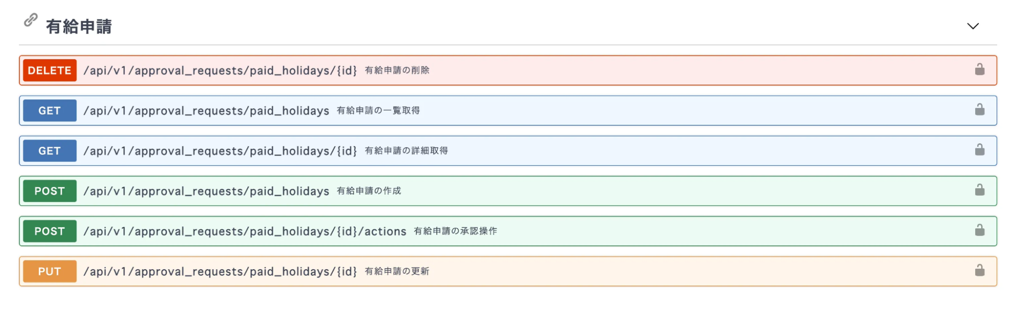Click the lock icon on the DELETE row
Screen dimensions: 1019x313
tap(979, 70)
